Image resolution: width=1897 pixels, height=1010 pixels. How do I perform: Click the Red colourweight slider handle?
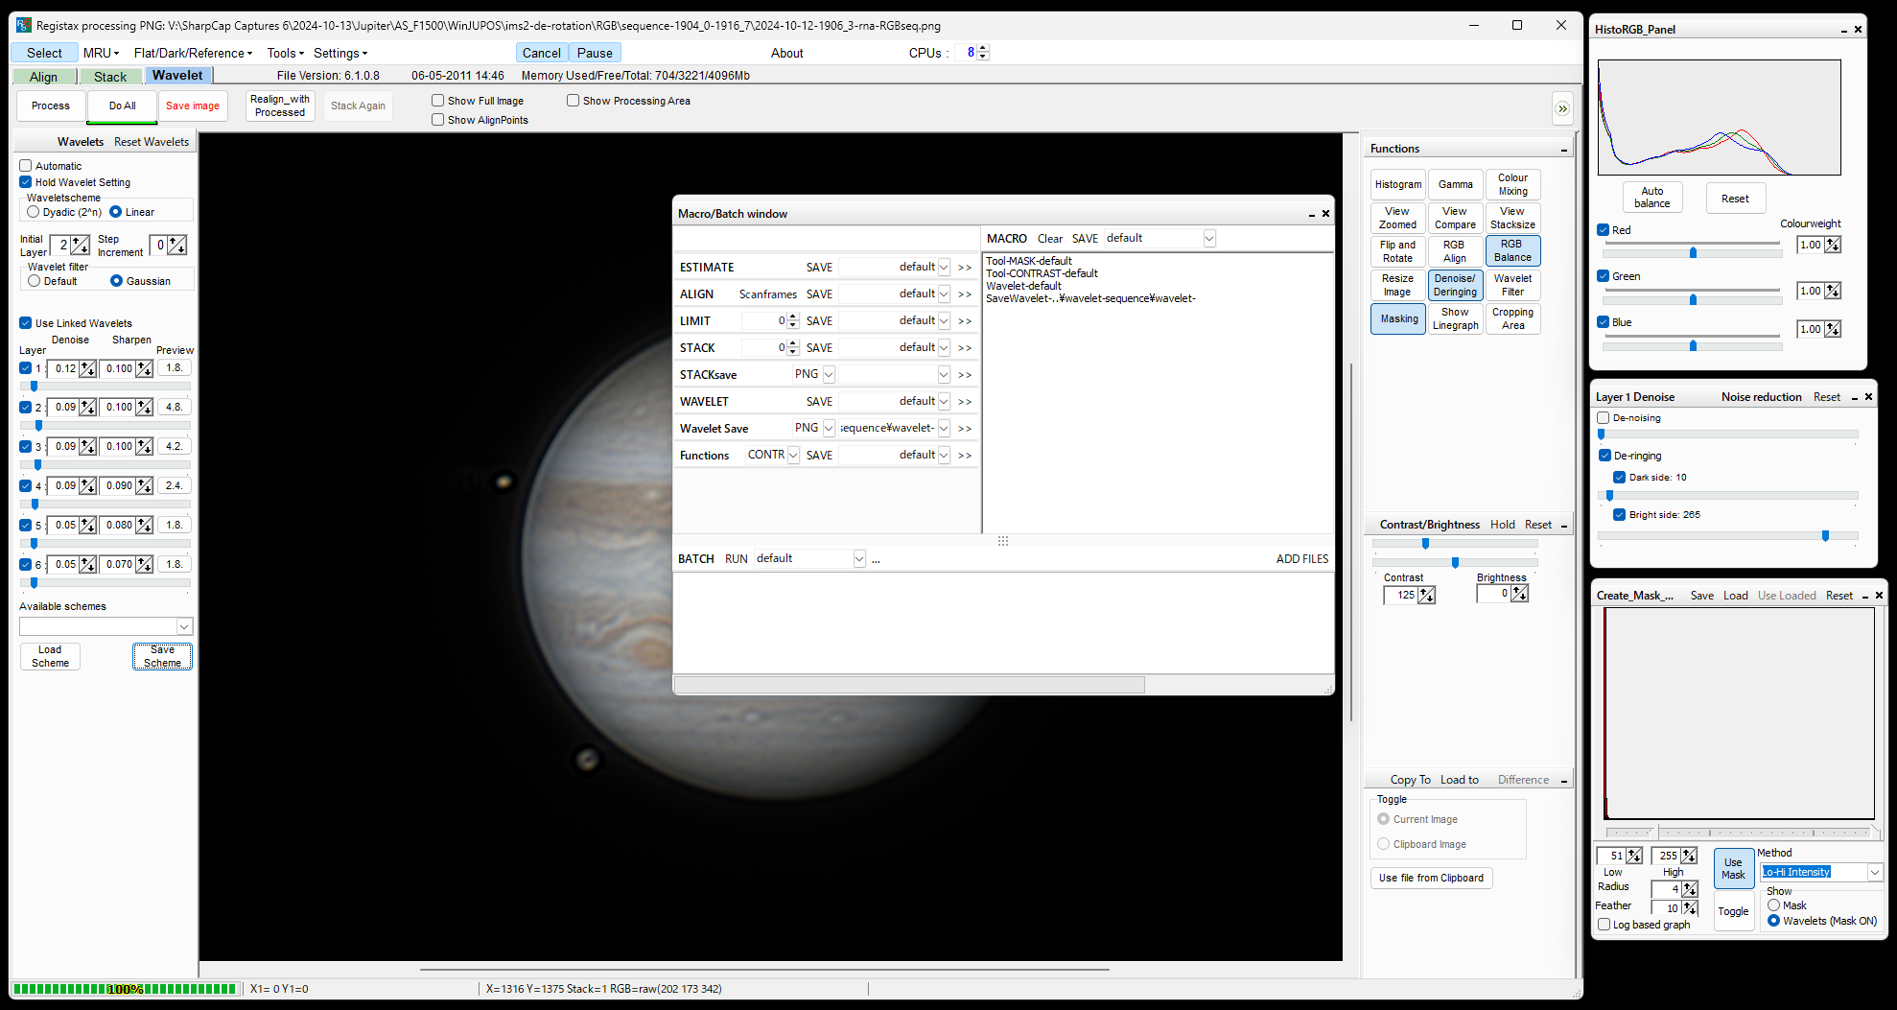tap(1693, 253)
